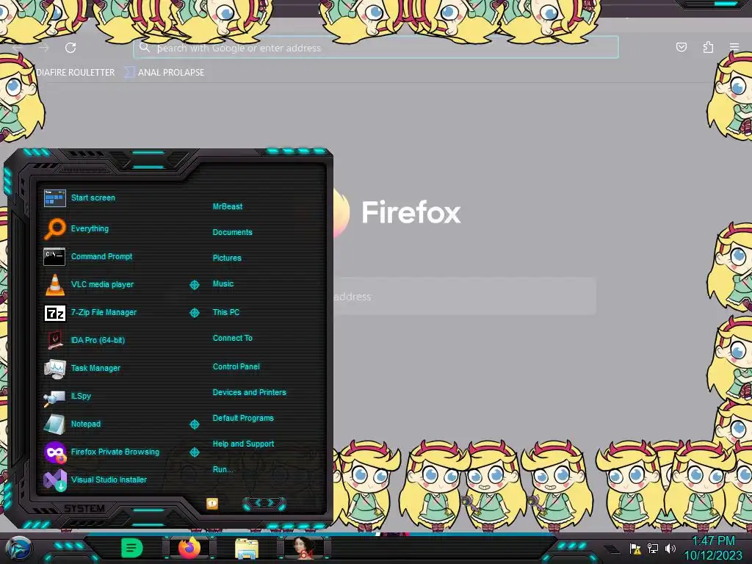The image size is (752, 564).
Task: Launch VLC media player cone icon
Action: coord(54,284)
